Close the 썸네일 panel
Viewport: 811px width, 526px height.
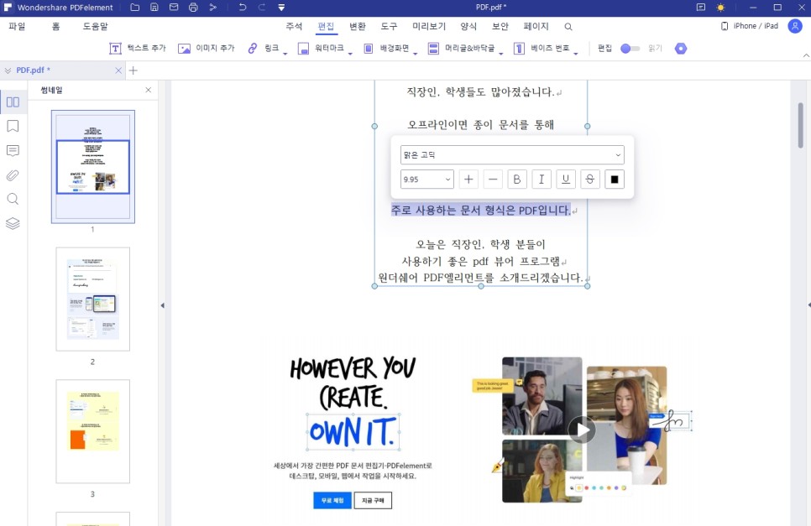[149, 90]
